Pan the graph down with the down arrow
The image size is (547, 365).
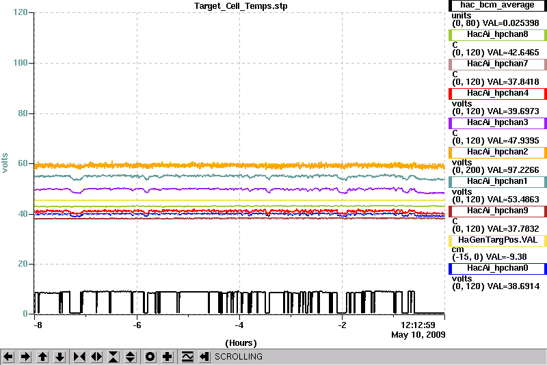pyautogui.click(x=59, y=357)
